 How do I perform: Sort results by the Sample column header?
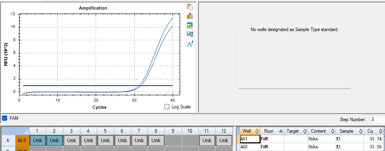(x=350, y=131)
